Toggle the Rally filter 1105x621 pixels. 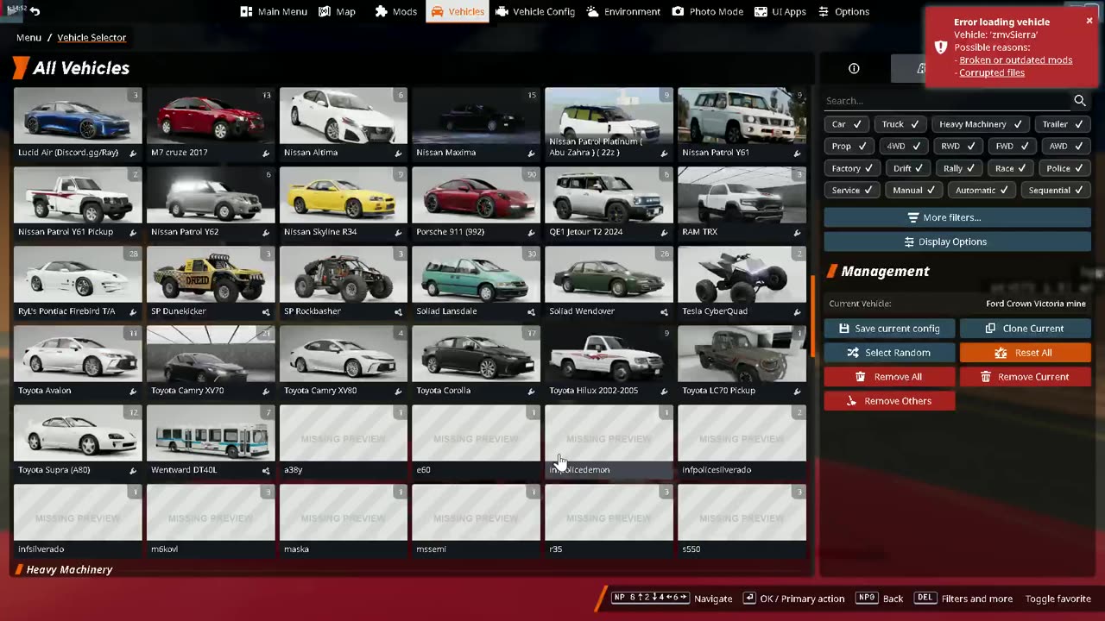coord(960,168)
